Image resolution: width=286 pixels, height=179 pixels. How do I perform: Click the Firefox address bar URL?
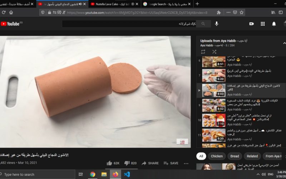pyautogui.click(x=137, y=13)
